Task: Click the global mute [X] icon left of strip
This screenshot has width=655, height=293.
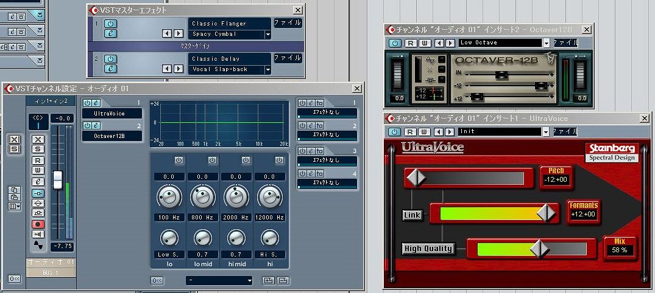Action: [14, 139]
